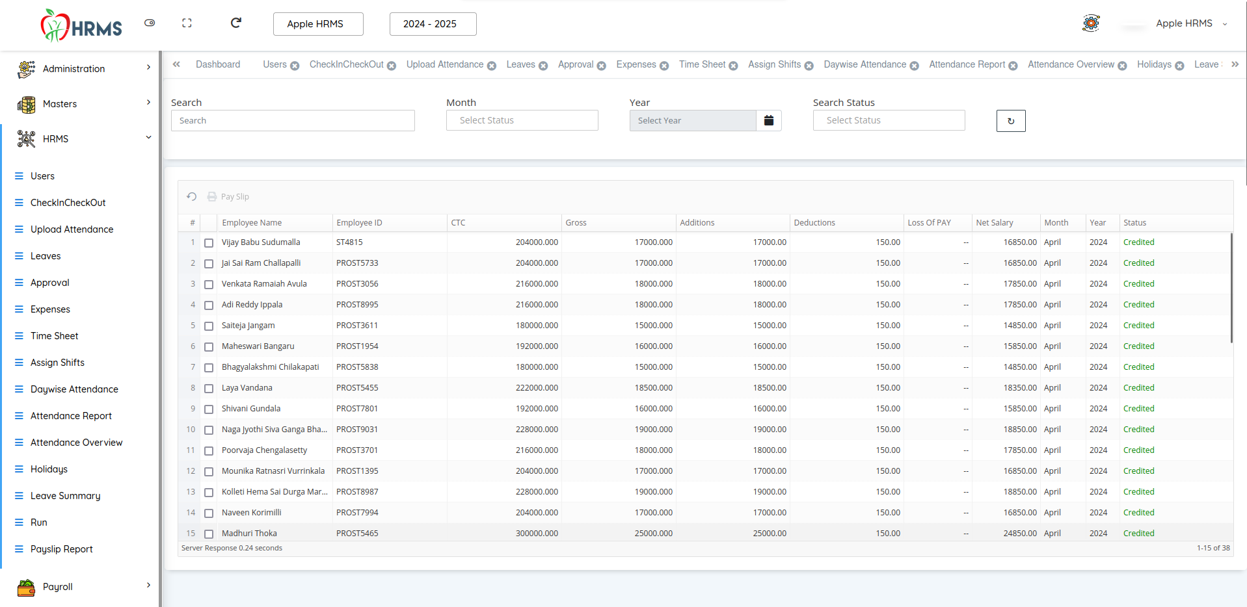Check the Jai Sai Ram Challapalli checkbox

209,264
